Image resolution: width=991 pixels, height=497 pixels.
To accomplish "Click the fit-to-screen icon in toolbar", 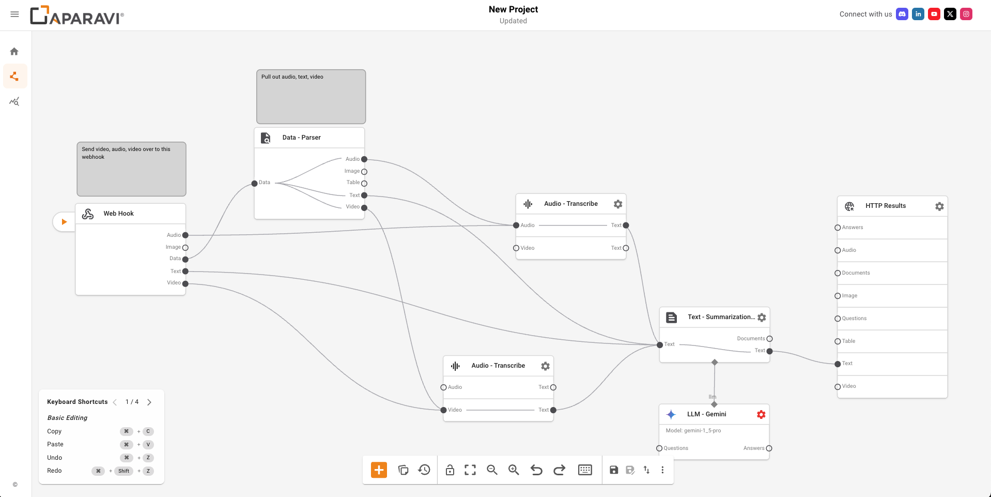I will (470, 470).
